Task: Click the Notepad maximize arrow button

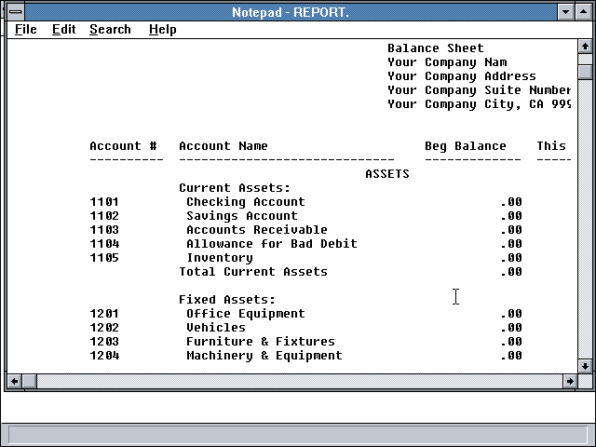Action: tap(584, 12)
